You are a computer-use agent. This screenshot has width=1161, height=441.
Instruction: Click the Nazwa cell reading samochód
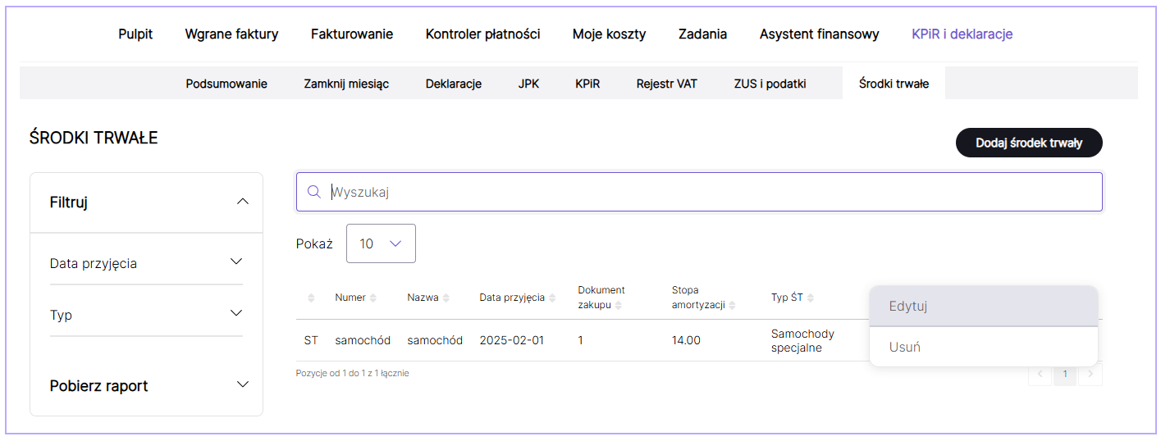435,340
